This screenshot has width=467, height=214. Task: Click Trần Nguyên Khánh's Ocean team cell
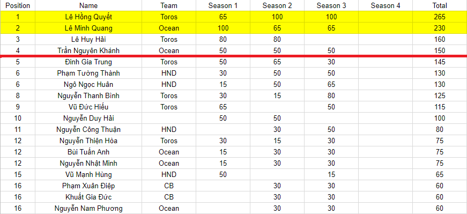(169, 50)
